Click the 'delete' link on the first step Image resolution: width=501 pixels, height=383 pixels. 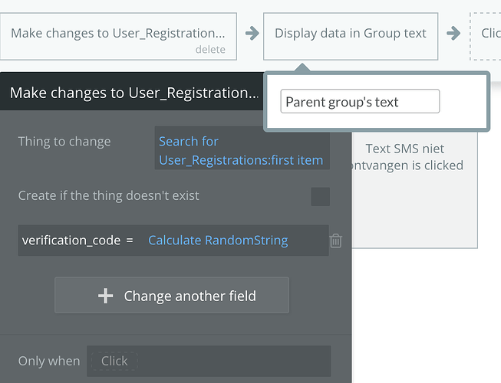210,50
